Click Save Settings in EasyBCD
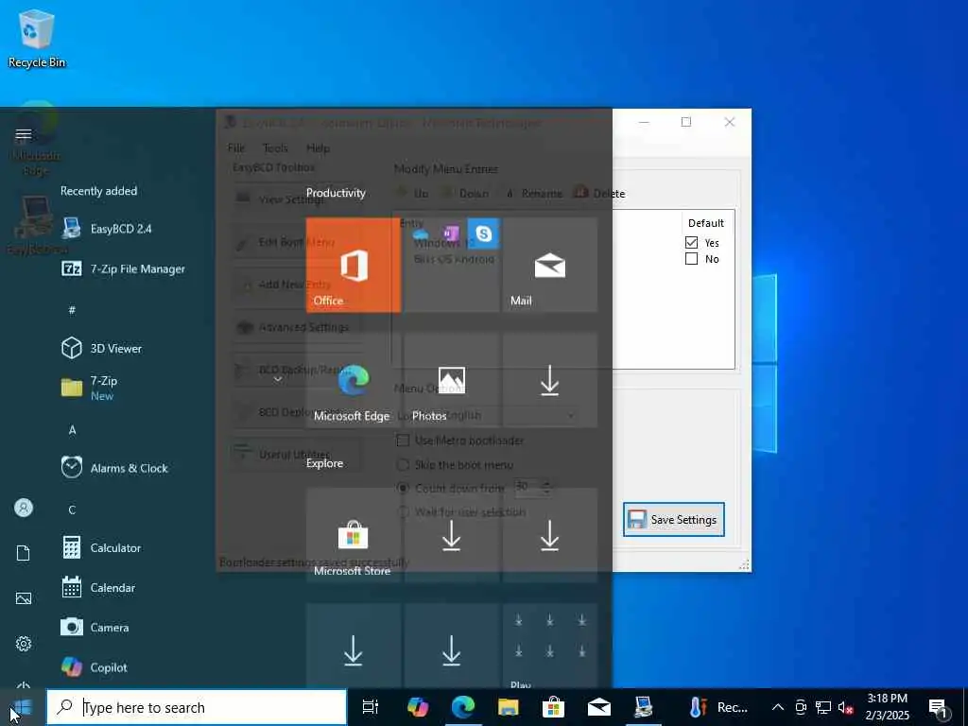This screenshot has width=968, height=726. (x=673, y=520)
